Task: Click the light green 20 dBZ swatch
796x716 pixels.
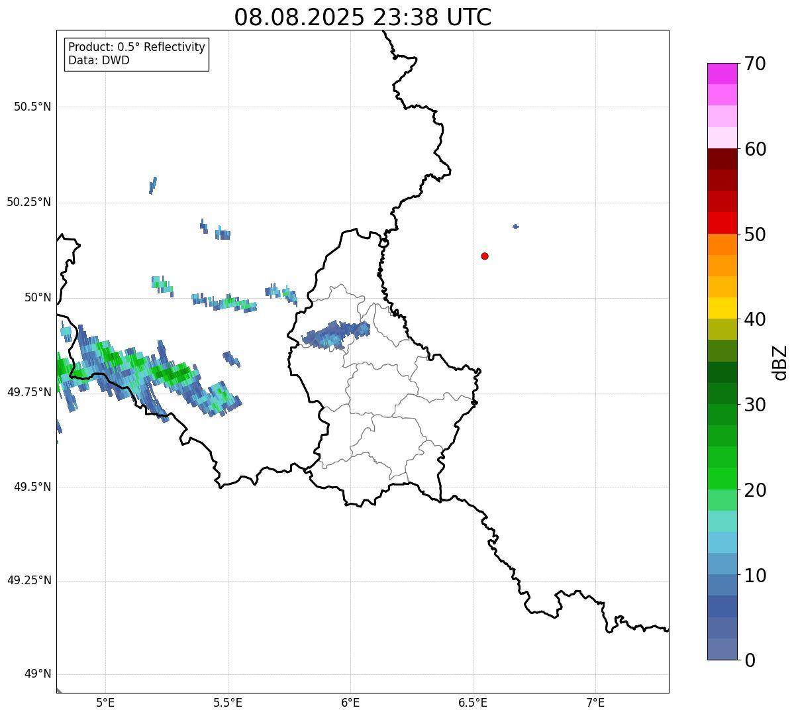Action: [722, 500]
